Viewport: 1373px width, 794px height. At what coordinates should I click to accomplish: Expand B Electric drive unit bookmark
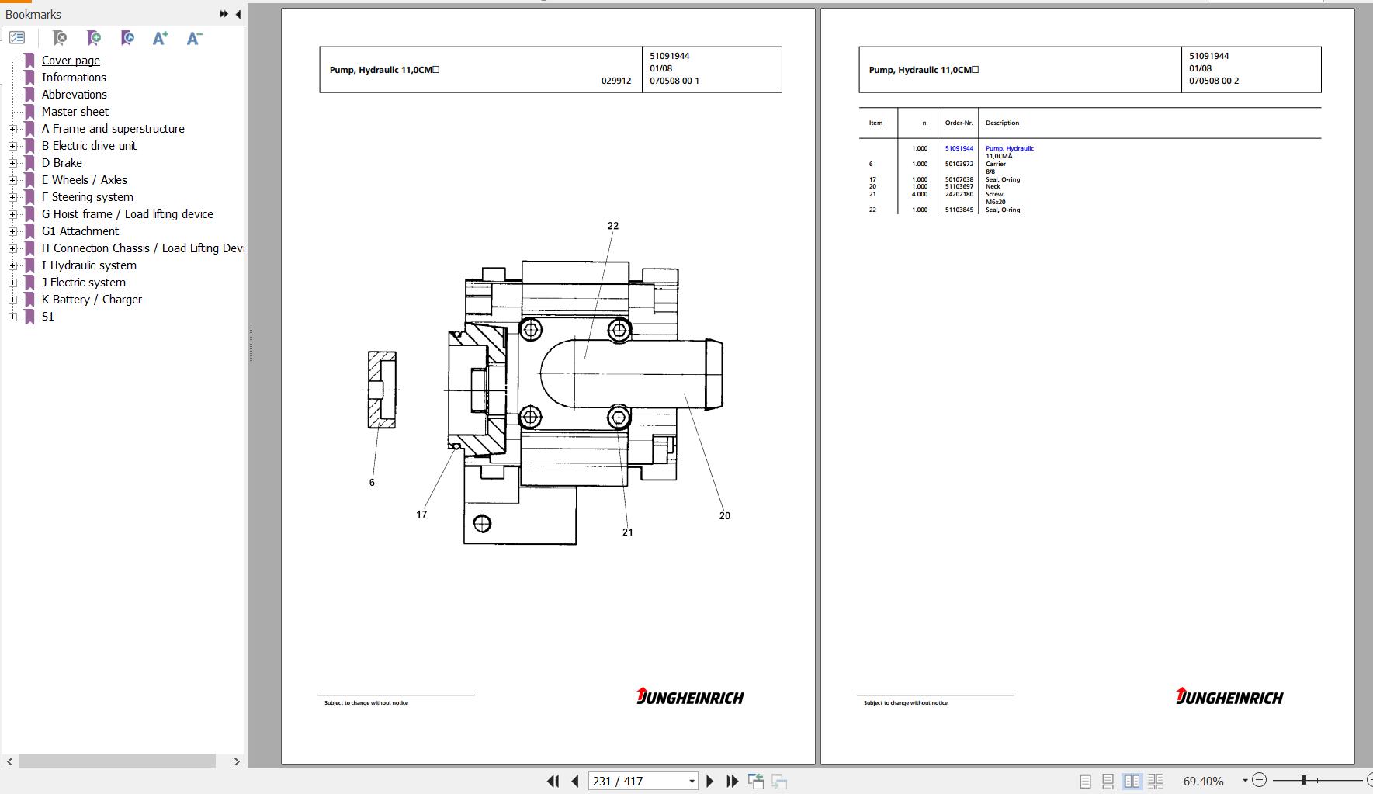pyautogui.click(x=12, y=146)
